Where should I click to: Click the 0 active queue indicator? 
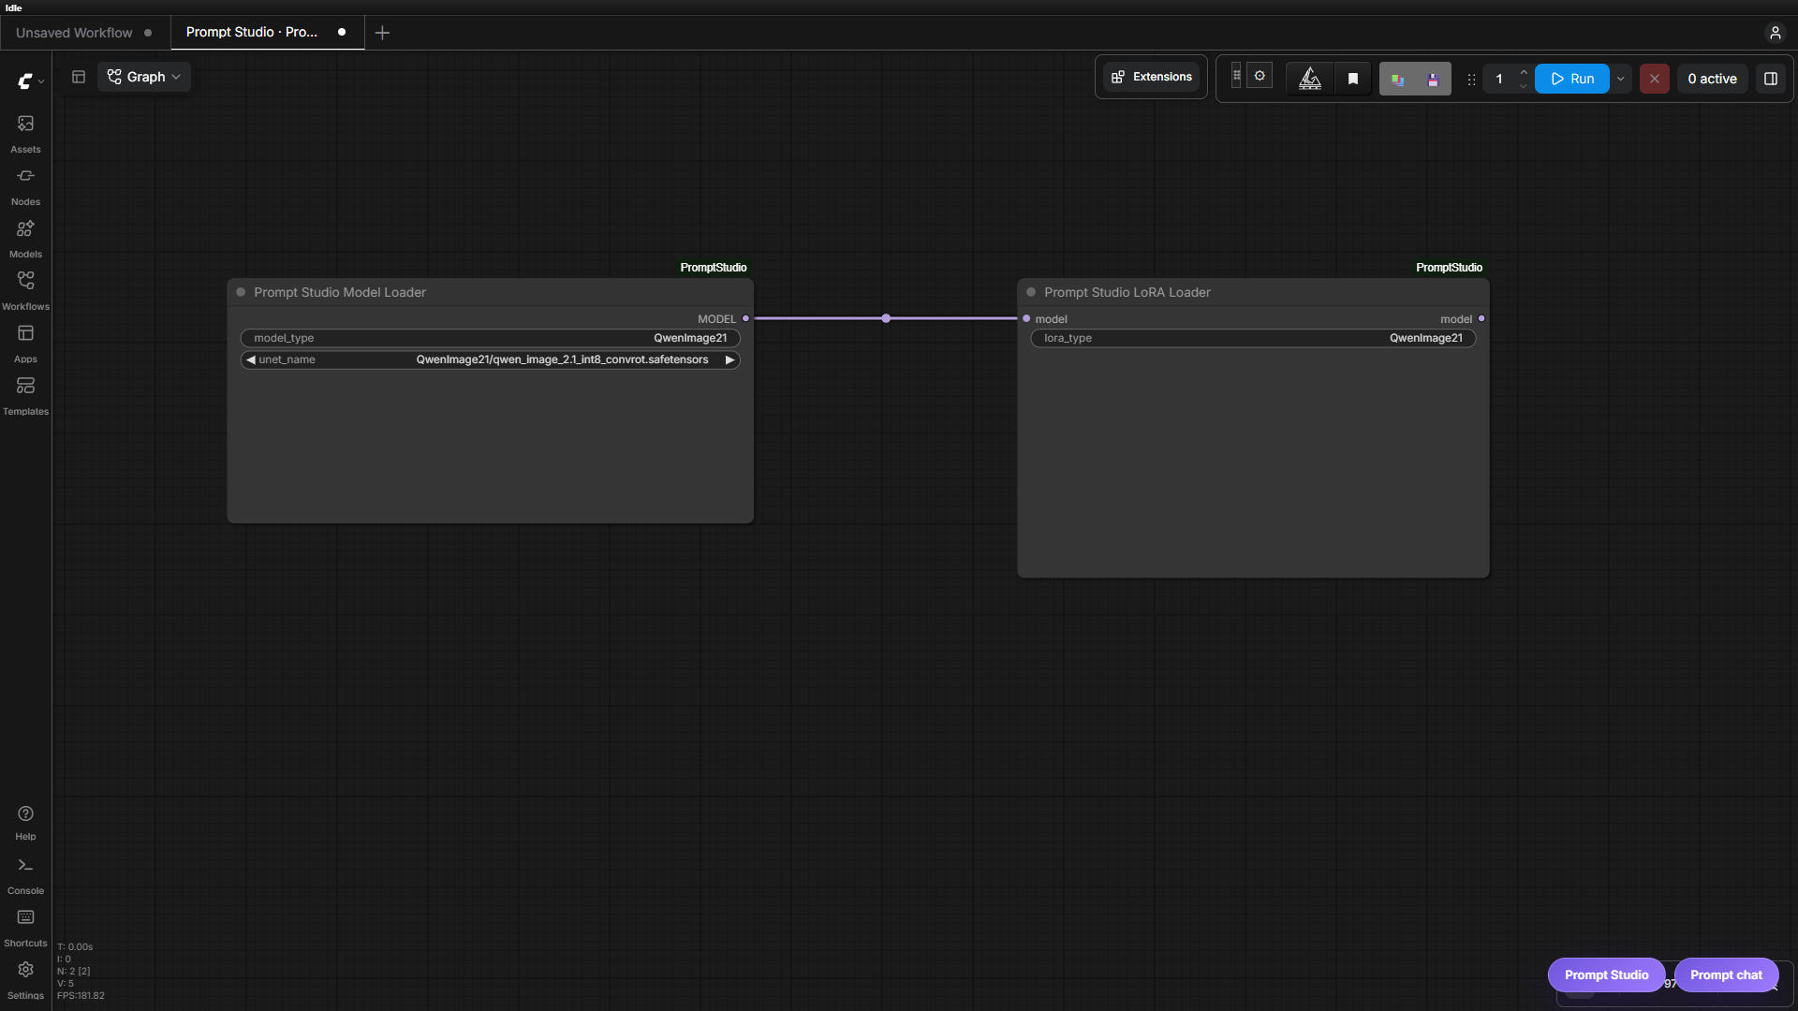click(1712, 79)
